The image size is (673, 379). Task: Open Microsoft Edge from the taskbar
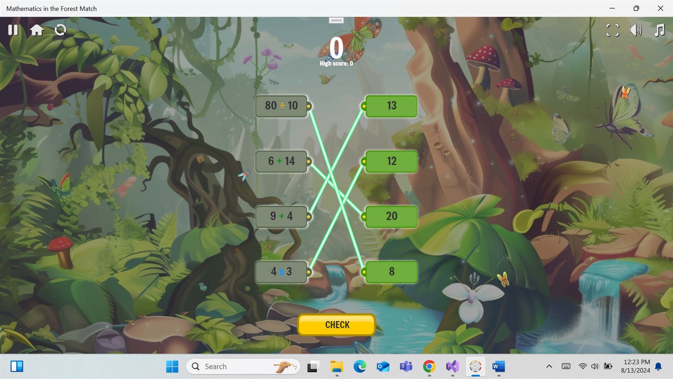pos(360,366)
